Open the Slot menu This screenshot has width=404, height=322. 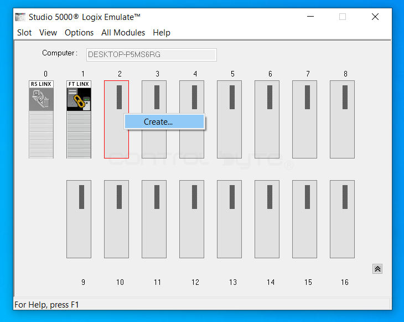click(x=24, y=33)
